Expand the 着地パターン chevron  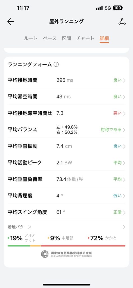(124, 227)
